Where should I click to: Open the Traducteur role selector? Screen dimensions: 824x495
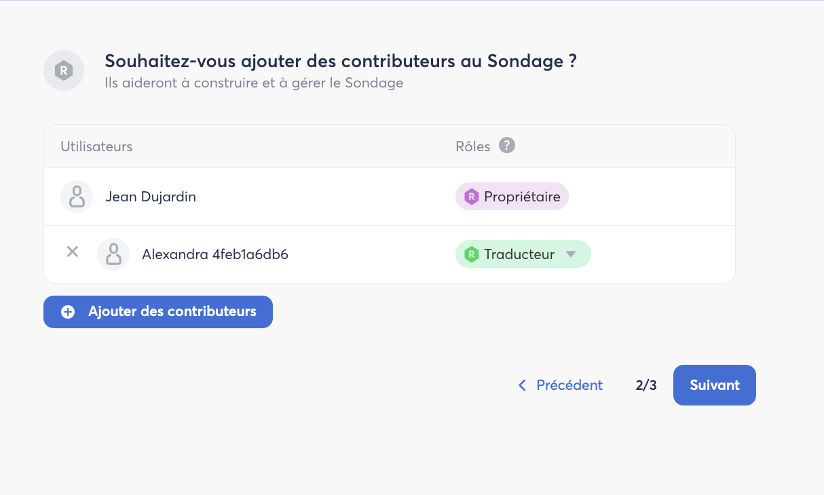point(523,254)
